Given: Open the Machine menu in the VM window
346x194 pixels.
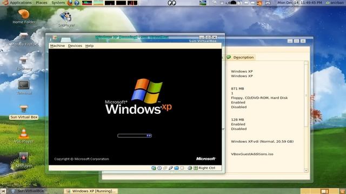Looking at the screenshot, I should tap(57, 46).
